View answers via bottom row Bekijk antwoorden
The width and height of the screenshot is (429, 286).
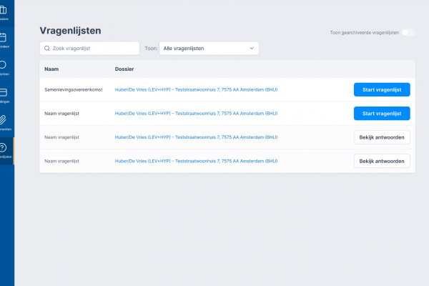tap(382, 161)
